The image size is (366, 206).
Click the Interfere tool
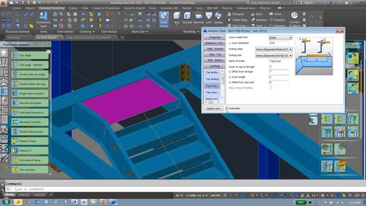(x=259, y=20)
